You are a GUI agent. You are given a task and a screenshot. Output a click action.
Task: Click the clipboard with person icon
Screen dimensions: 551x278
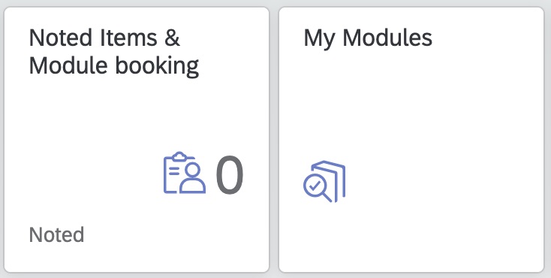coord(185,173)
